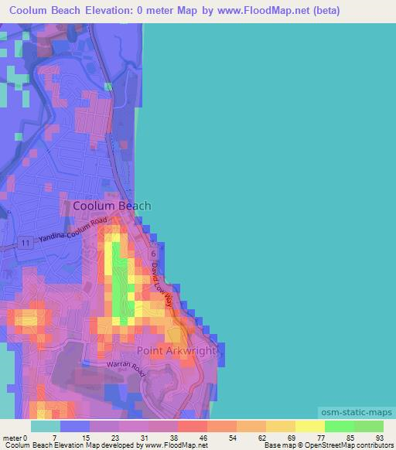Click the Coolum Beach place label

coord(112,206)
